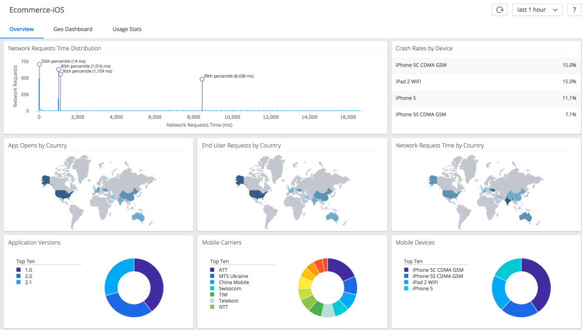Open the last 1 hour time range dropdown
582x330 pixels.
(537, 10)
